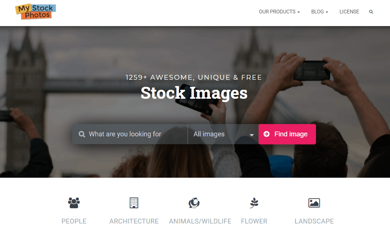The image size is (390, 228).
Task: Choose the Animals/Wildlife bird icon
Action: click(194, 203)
